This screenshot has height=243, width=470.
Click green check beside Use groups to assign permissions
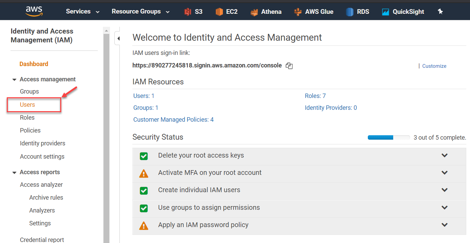pos(144,208)
